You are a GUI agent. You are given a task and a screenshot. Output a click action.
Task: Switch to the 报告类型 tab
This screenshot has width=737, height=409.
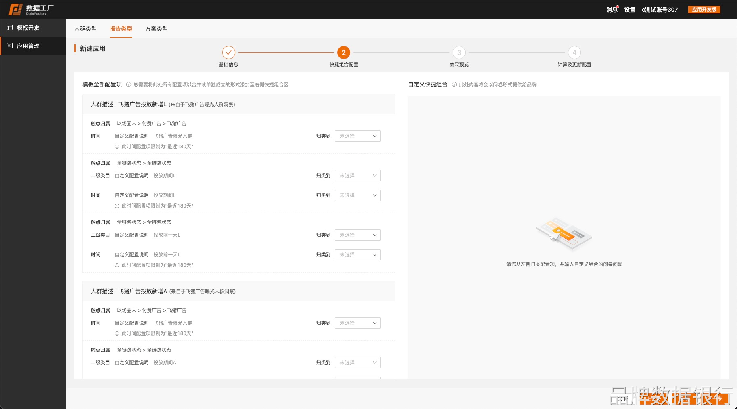click(121, 29)
